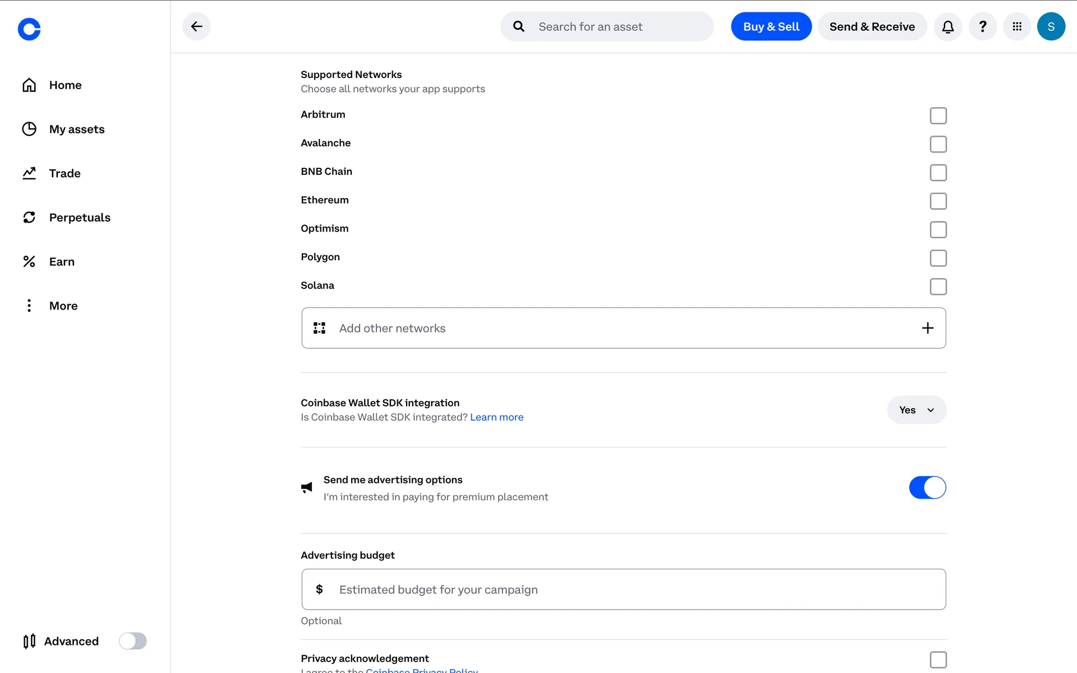
Task: Enable the Advanced mode toggle
Action: pos(133,641)
